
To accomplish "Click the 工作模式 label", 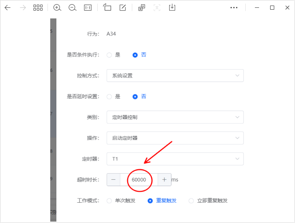I will (88, 200).
